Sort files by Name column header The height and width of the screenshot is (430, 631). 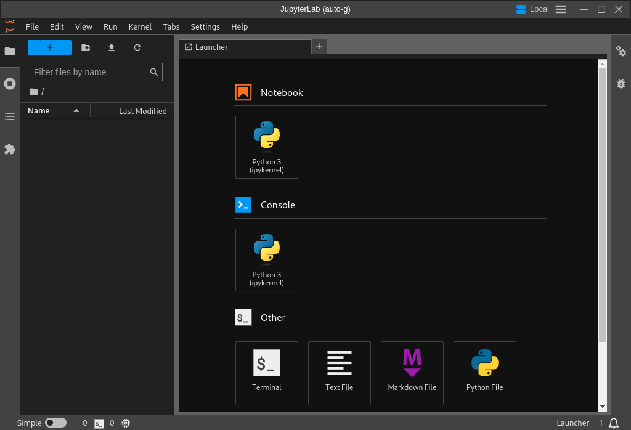55,111
